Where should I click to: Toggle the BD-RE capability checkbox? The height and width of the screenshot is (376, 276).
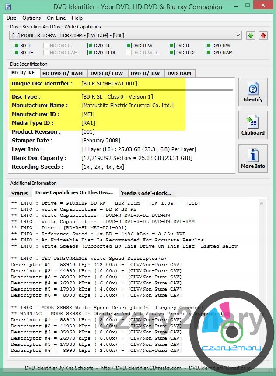click(16, 53)
